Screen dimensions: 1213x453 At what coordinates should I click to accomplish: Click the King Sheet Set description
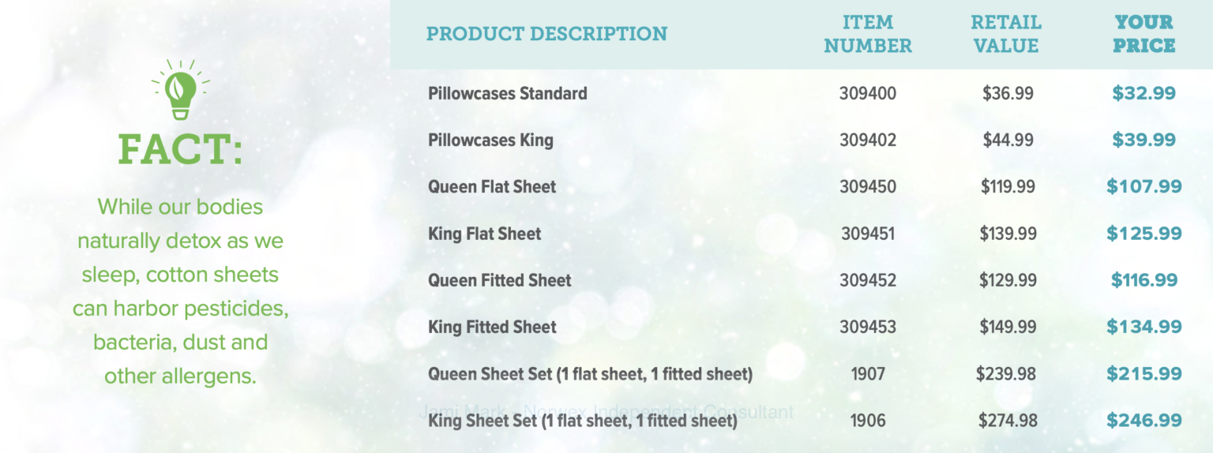[583, 421]
